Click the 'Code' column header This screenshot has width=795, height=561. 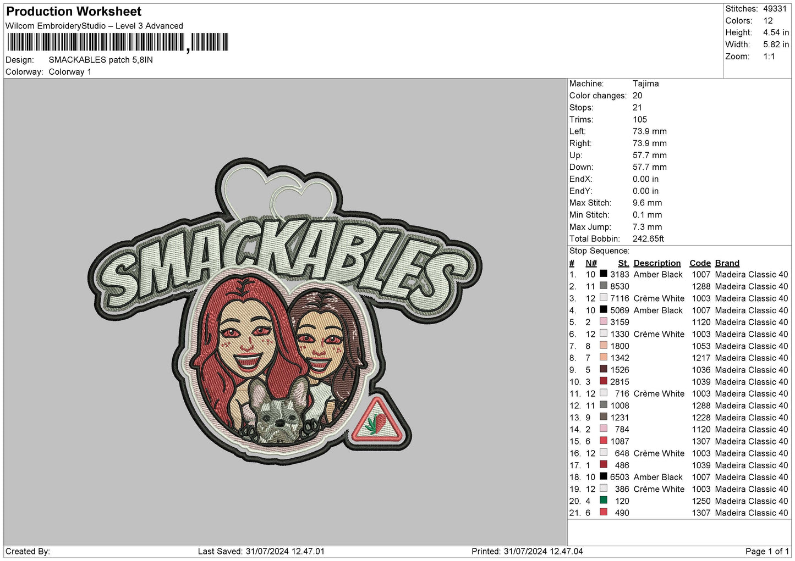(x=700, y=263)
